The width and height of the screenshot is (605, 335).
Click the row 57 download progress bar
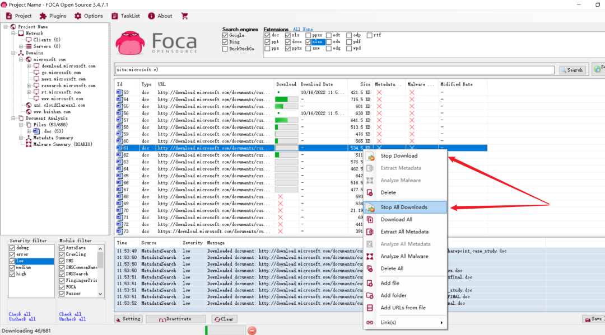(x=286, y=120)
